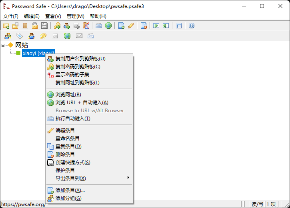290x208 pixels.
Task: Select 执行自动键入(T) menu entry
Action: [x=89, y=119]
